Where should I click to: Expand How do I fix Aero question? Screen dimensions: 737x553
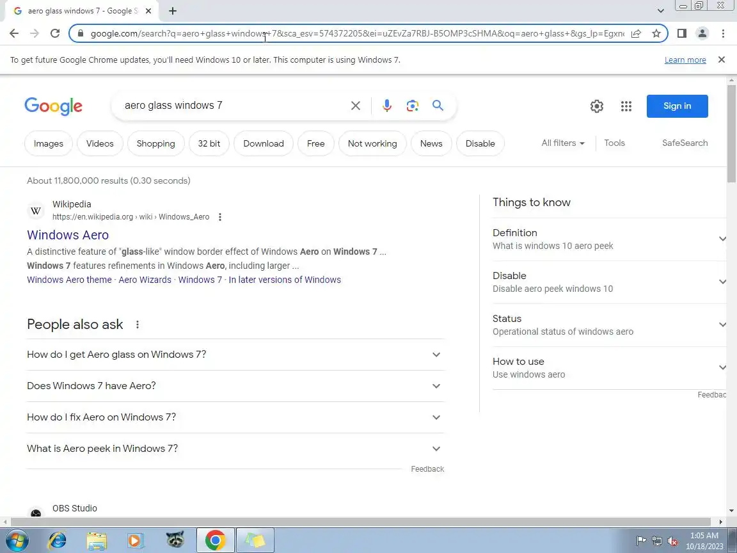pos(235,417)
